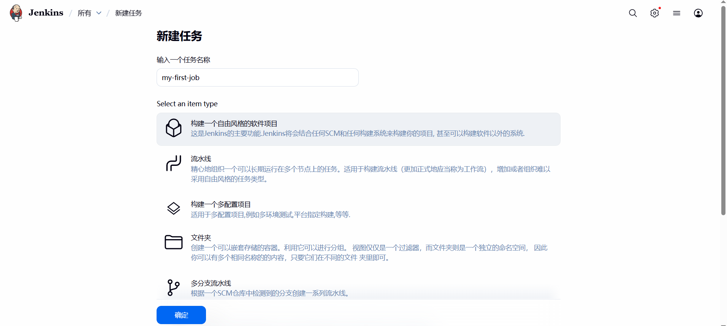Click the 文件夹 folder icon
The width and height of the screenshot is (727, 326).
point(174,242)
